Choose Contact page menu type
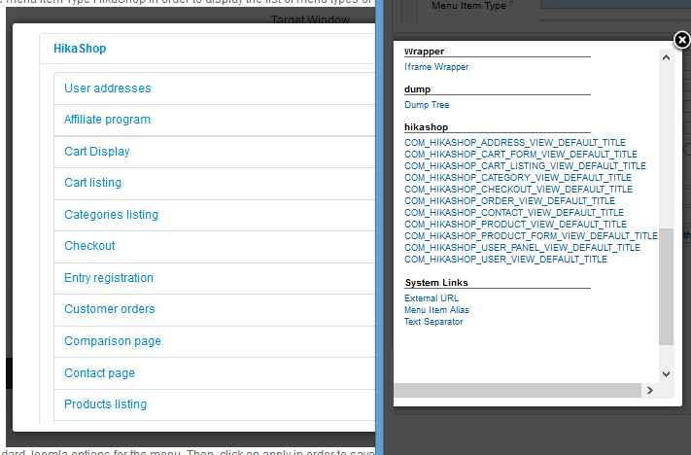The image size is (691, 455). coord(99,373)
